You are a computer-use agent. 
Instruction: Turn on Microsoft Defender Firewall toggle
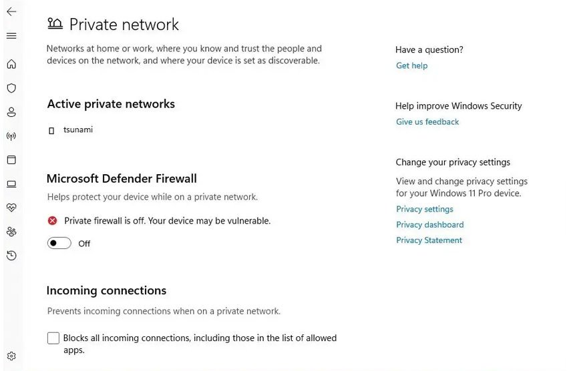click(x=59, y=244)
